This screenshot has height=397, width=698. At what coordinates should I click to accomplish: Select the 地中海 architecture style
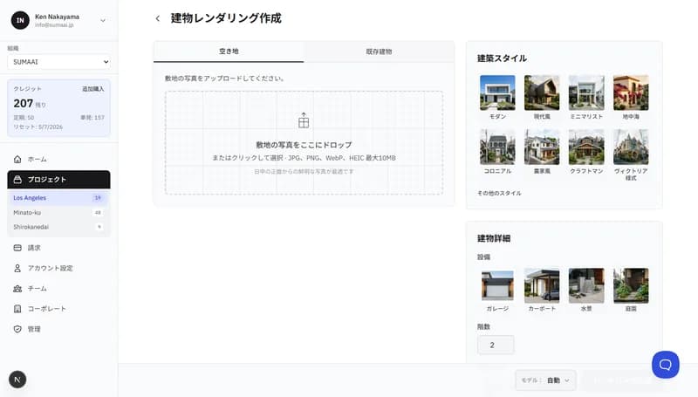(x=631, y=98)
